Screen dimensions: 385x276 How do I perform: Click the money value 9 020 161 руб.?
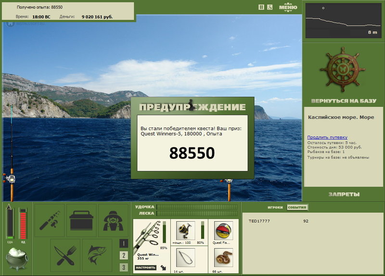tap(97, 17)
